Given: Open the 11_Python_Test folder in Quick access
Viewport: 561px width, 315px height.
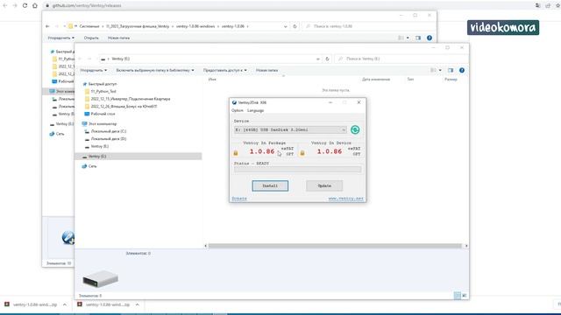Looking at the screenshot, I should pos(103,91).
